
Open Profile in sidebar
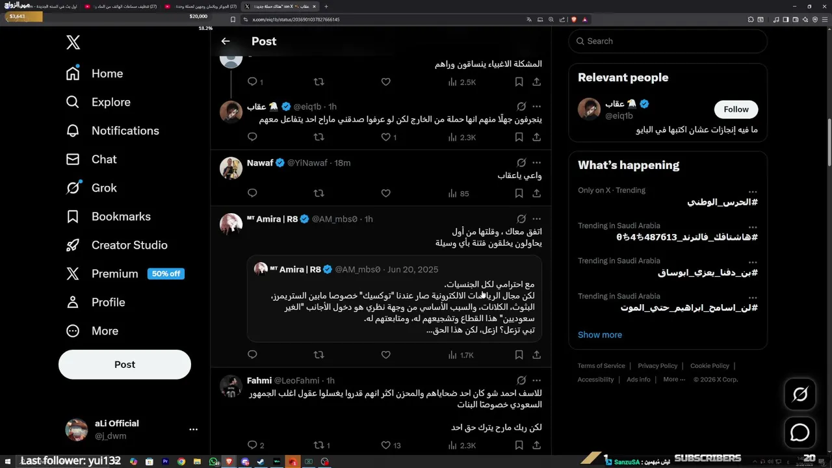click(95, 302)
